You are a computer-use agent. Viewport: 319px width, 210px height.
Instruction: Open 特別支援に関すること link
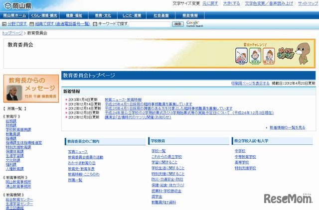point(168,174)
